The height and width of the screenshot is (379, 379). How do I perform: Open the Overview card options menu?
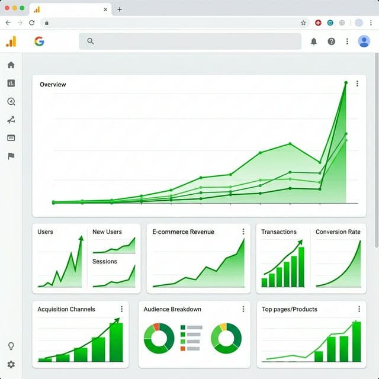click(357, 84)
